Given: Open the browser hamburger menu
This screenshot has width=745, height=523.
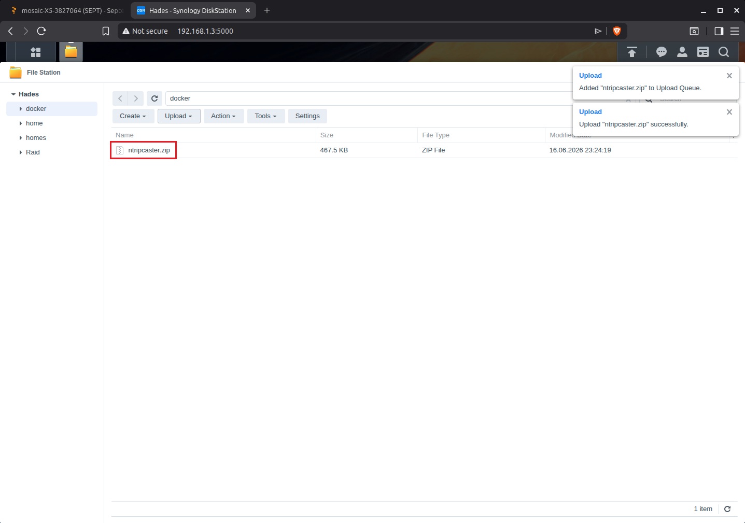Looking at the screenshot, I should coord(735,31).
